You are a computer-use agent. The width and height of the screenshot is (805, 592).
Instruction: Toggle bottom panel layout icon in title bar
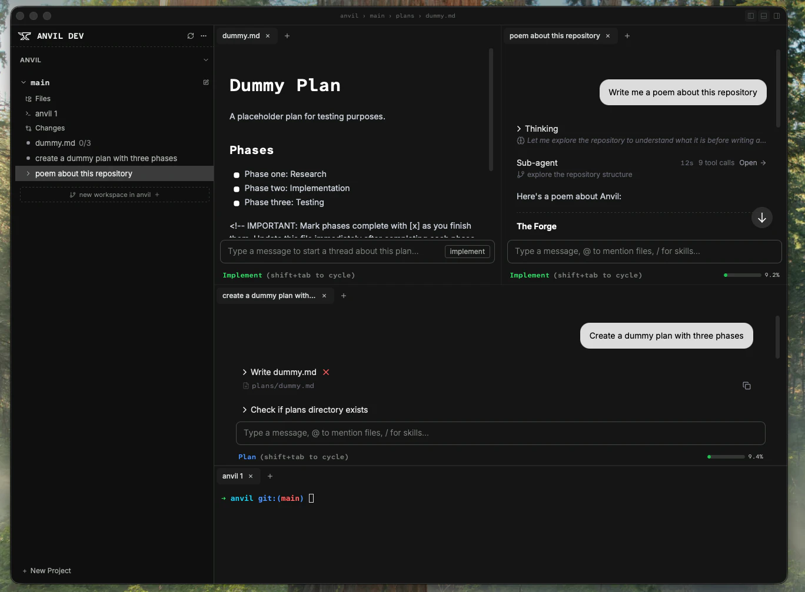click(764, 16)
